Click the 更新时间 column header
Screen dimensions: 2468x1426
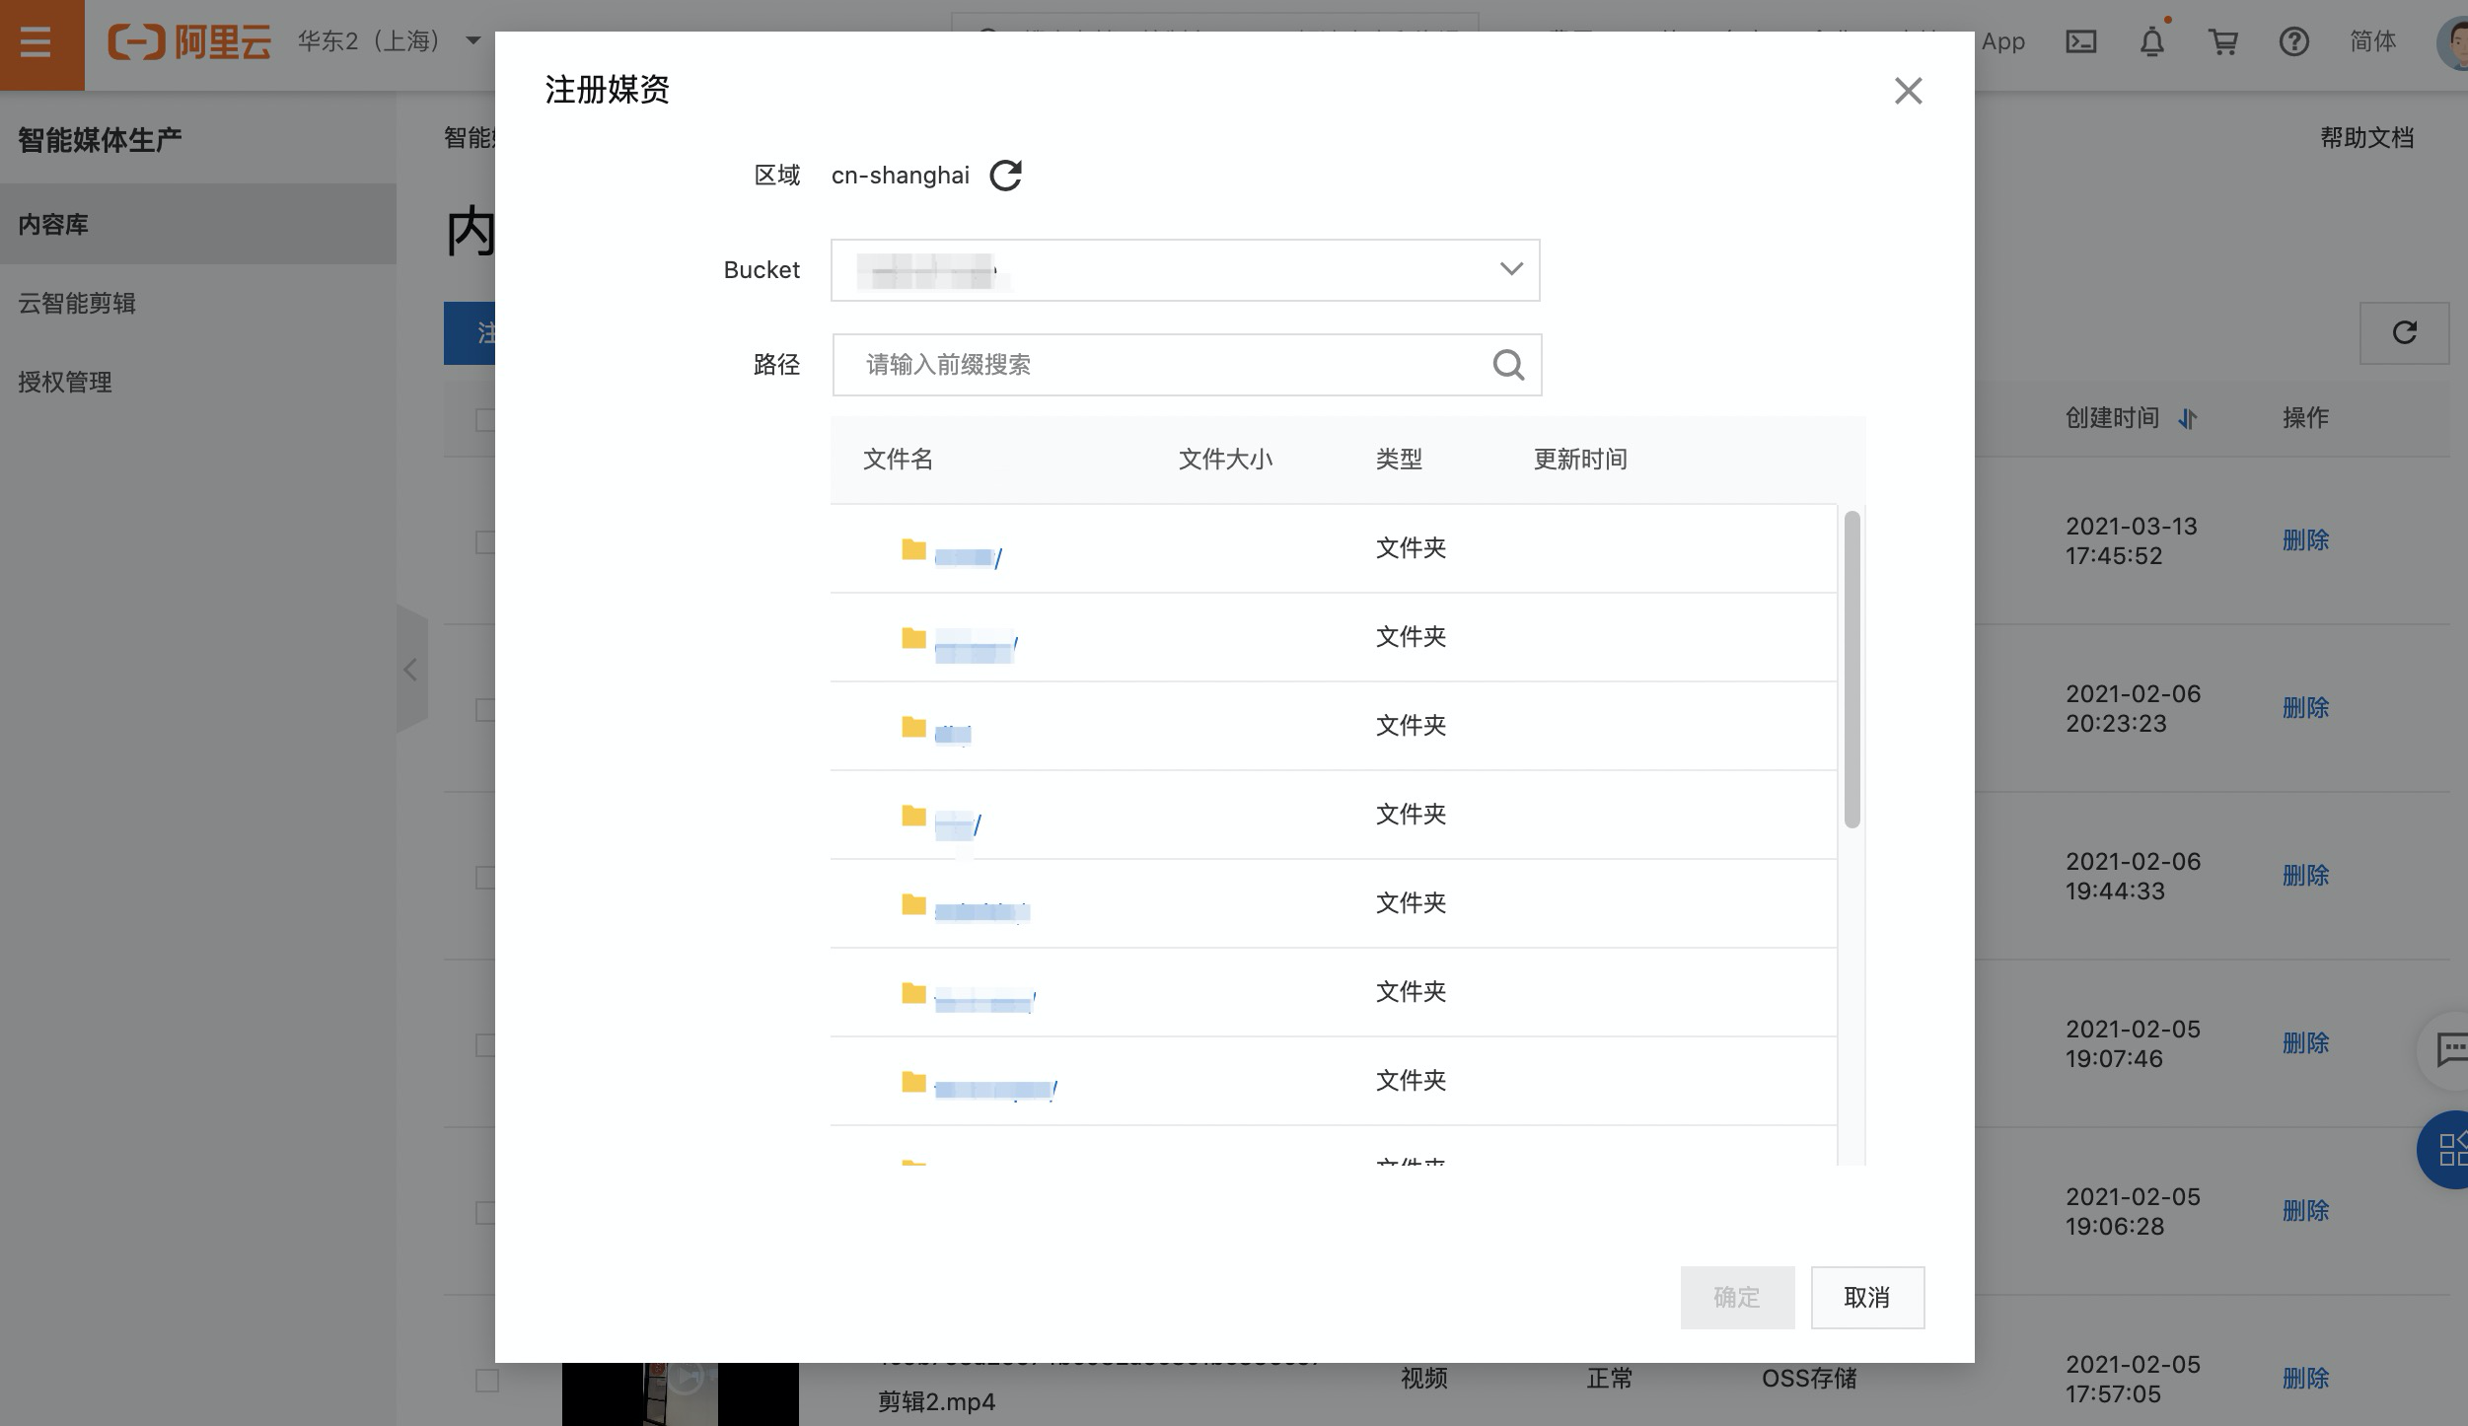(x=1579, y=460)
